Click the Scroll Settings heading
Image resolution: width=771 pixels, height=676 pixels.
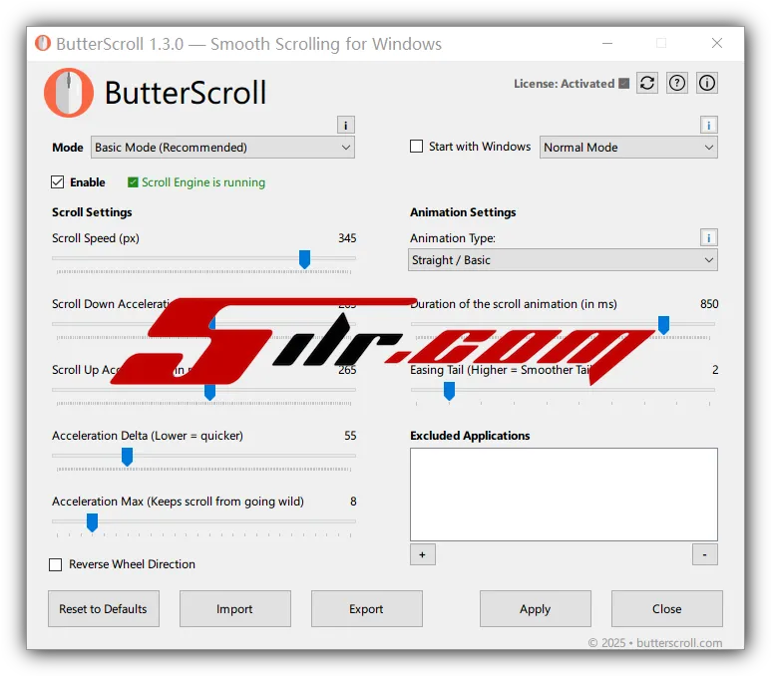[92, 212]
